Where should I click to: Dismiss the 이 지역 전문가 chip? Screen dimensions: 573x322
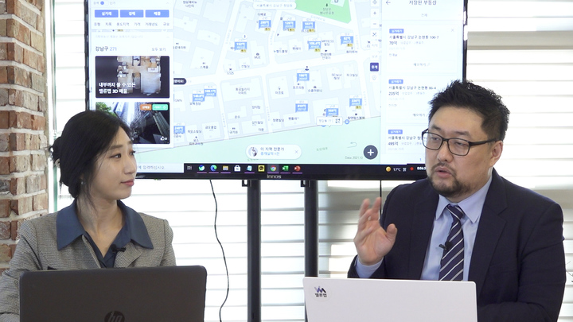coord(296,152)
